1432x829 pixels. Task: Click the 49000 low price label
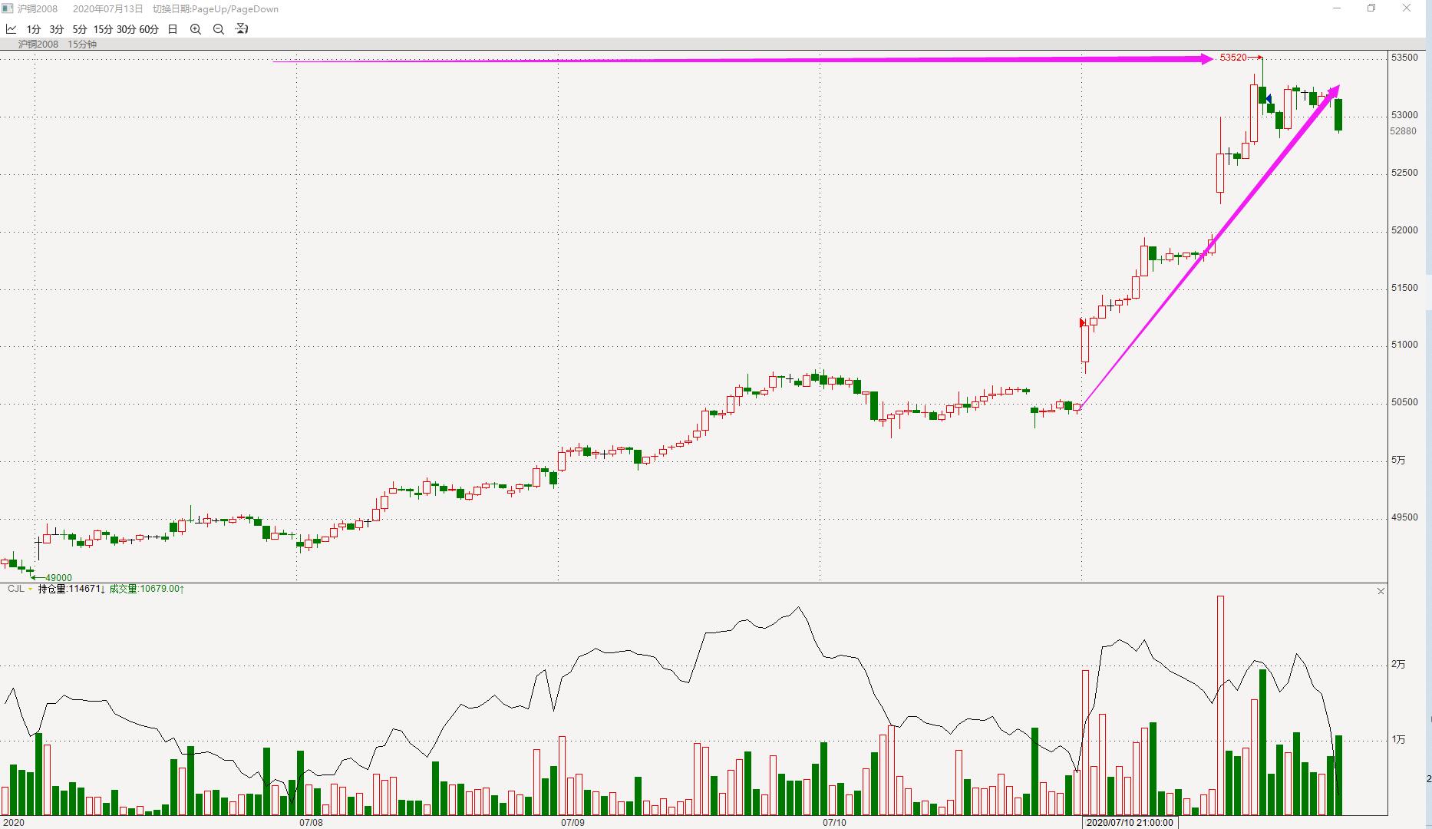pos(59,578)
